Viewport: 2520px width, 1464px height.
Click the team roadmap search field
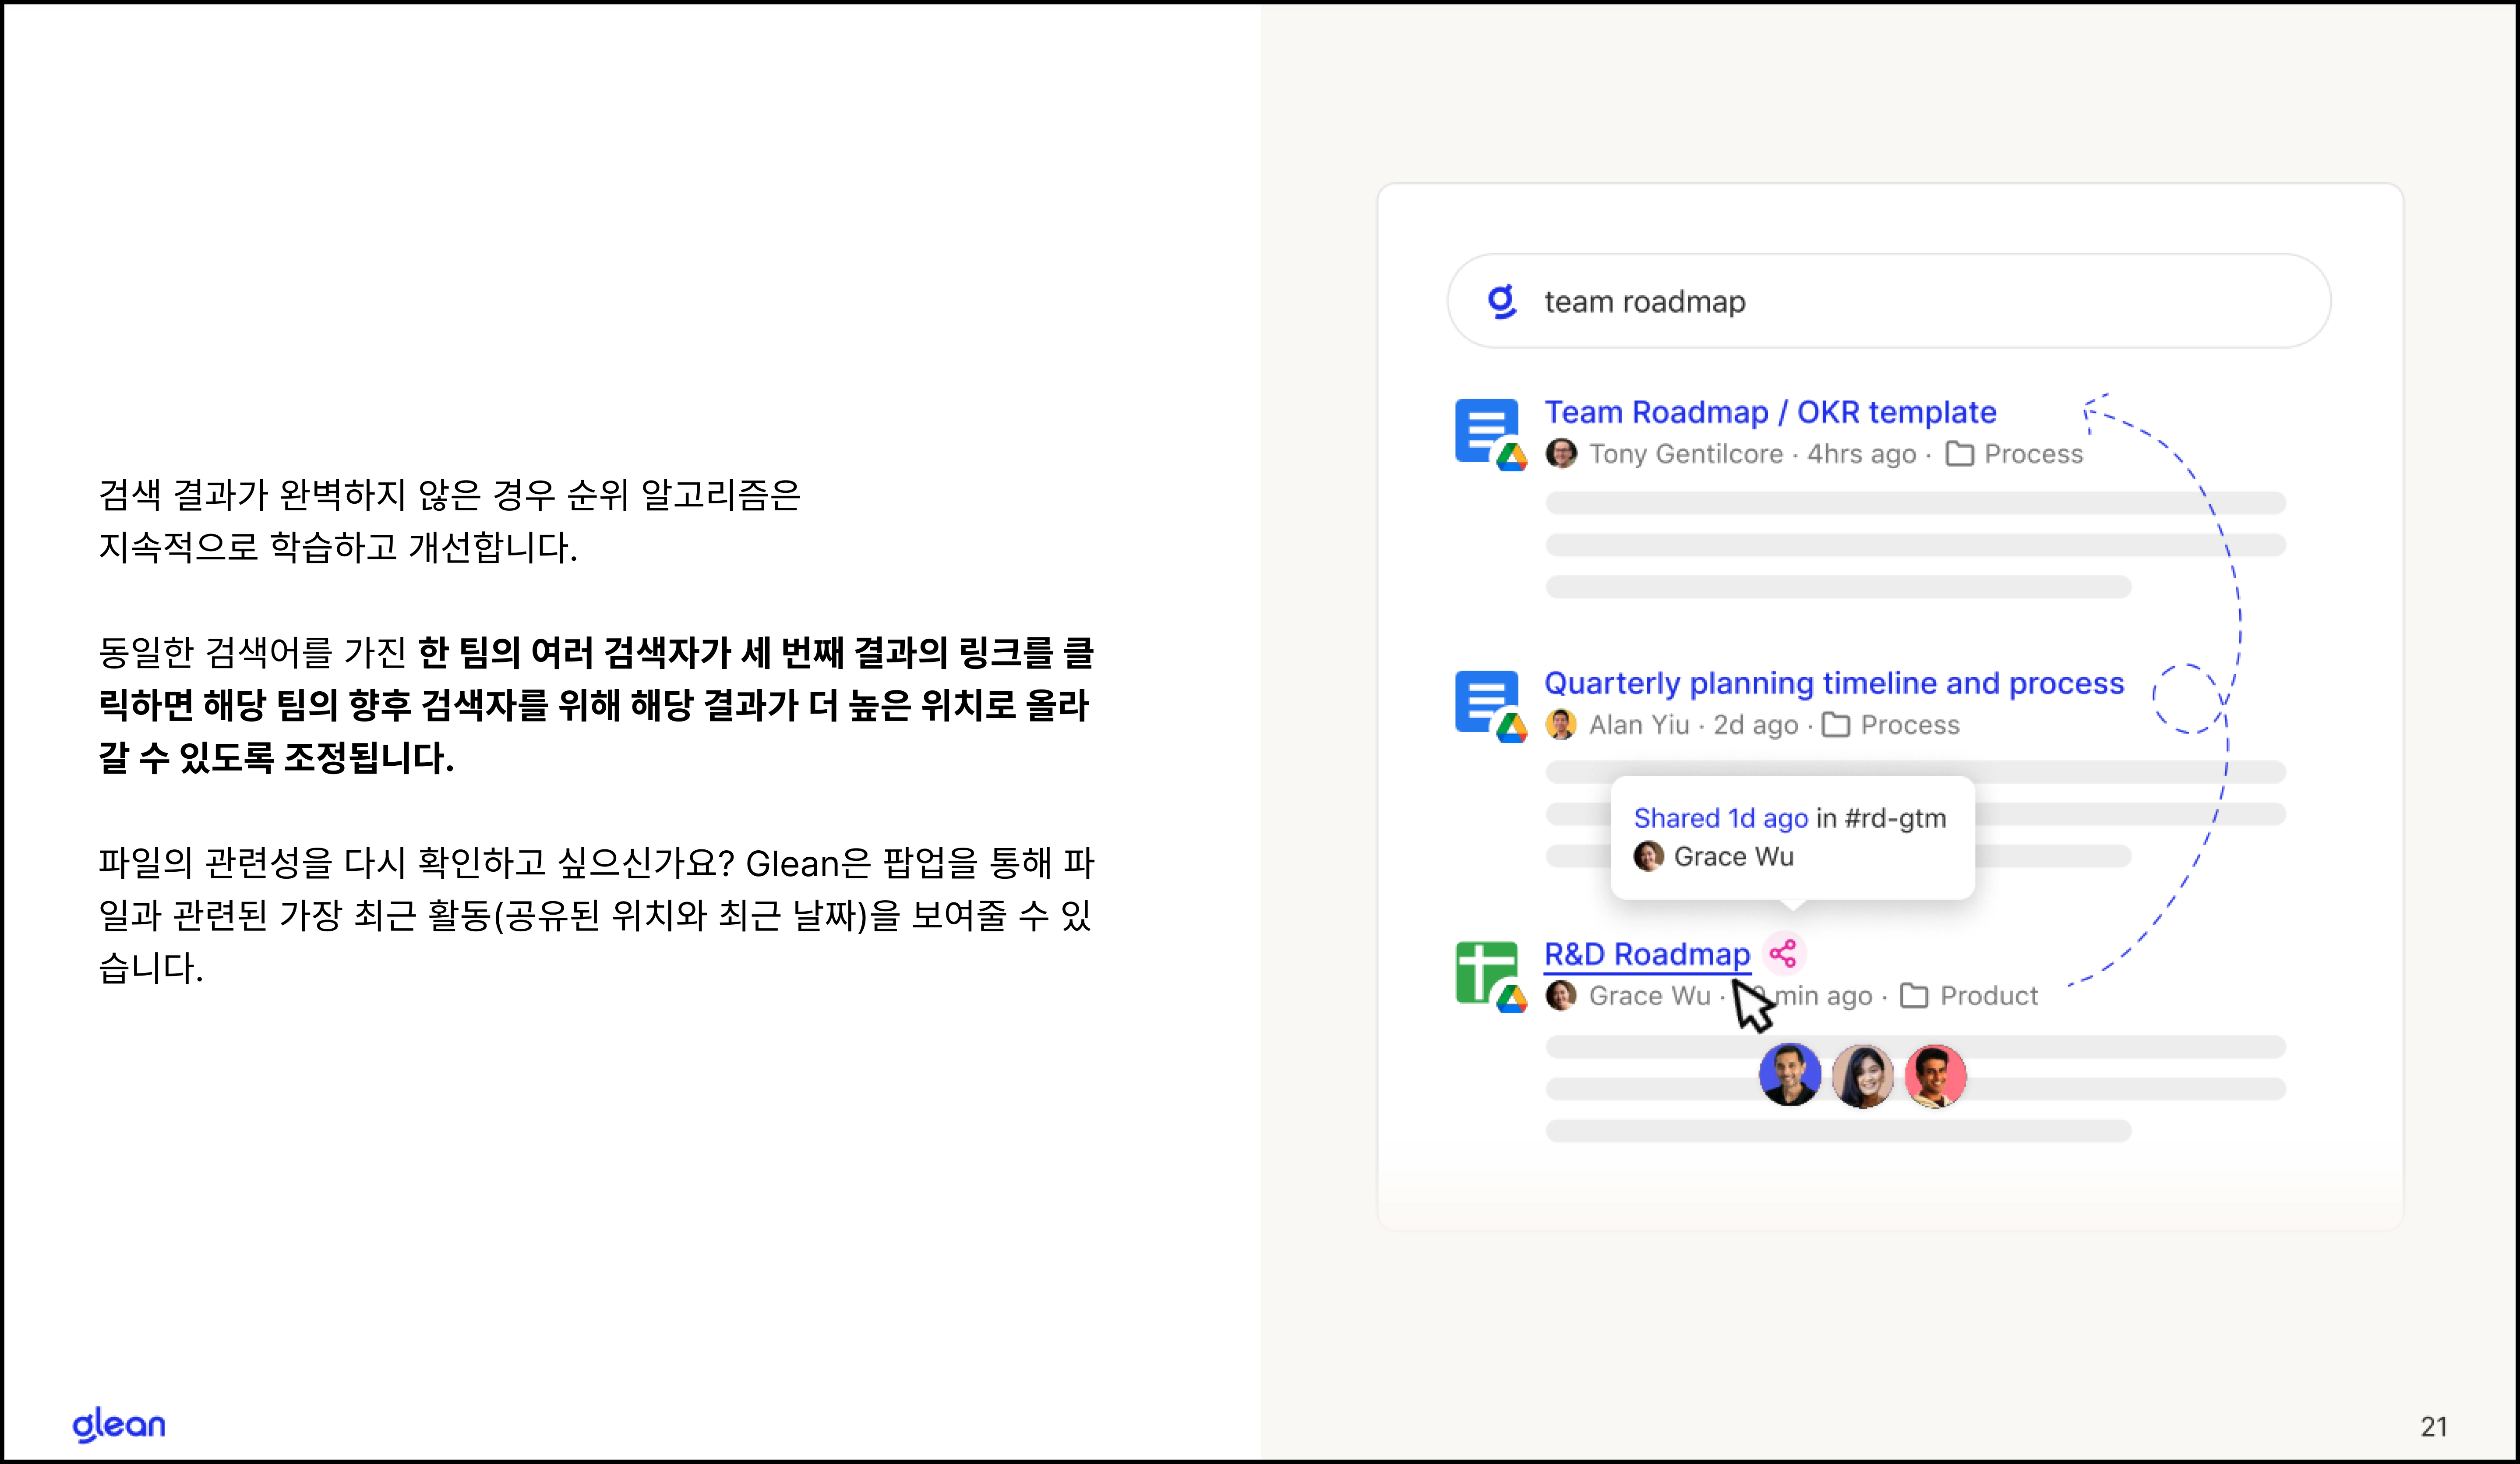point(1889,301)
